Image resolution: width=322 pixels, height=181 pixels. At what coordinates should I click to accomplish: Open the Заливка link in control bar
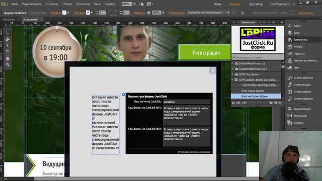tap(55, 13)
